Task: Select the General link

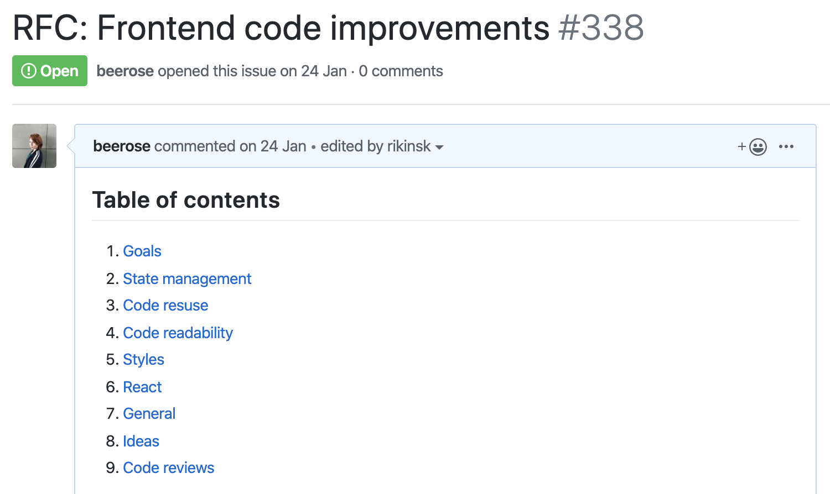Action: click(149, 414)
